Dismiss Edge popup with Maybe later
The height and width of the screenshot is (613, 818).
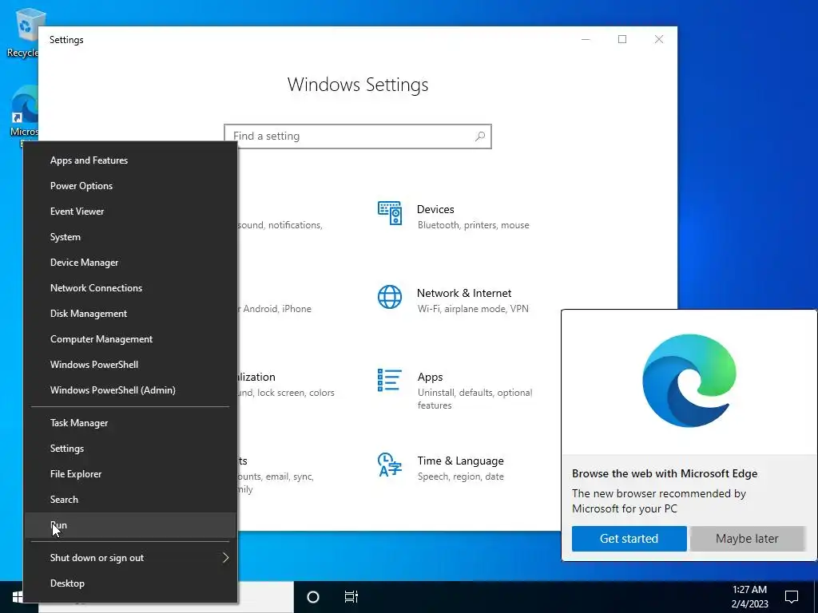tap(747, 539)
